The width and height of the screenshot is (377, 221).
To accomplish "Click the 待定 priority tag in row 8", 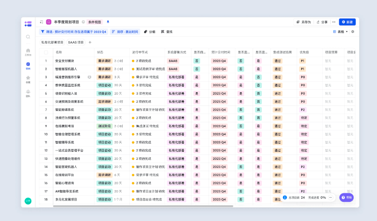I will [x=304, y=118].
